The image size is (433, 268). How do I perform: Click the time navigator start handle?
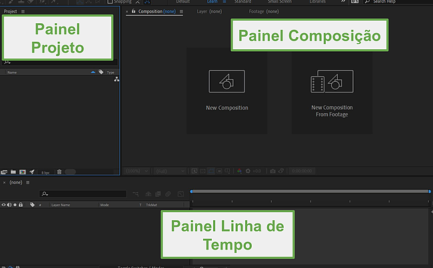[x=191, y=192]
